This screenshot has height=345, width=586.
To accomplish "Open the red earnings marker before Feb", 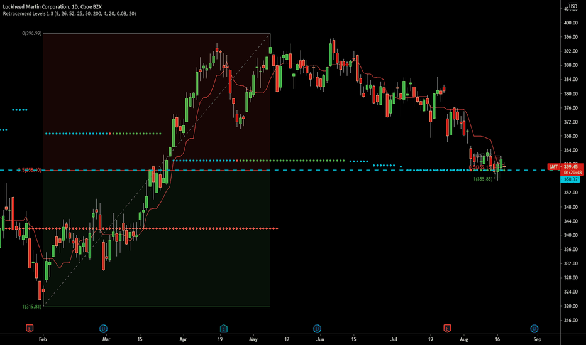I will 30,328.
